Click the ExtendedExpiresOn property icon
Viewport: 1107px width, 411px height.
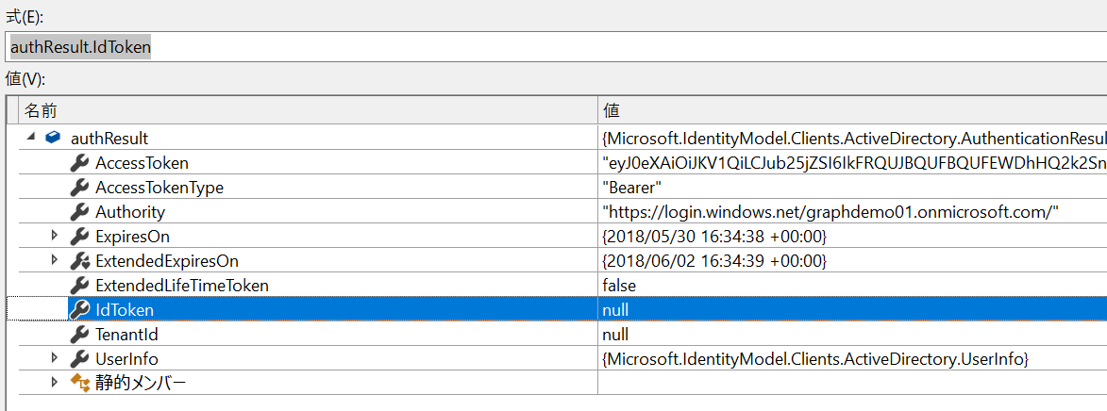pos(79,261)
